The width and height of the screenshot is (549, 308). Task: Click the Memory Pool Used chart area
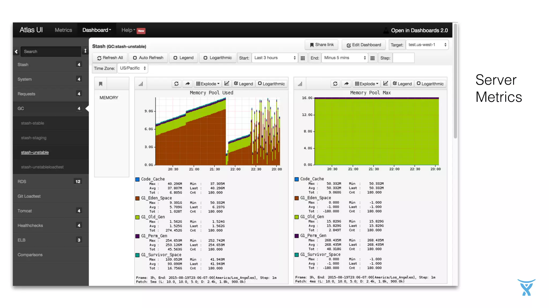tap(218, 131)
